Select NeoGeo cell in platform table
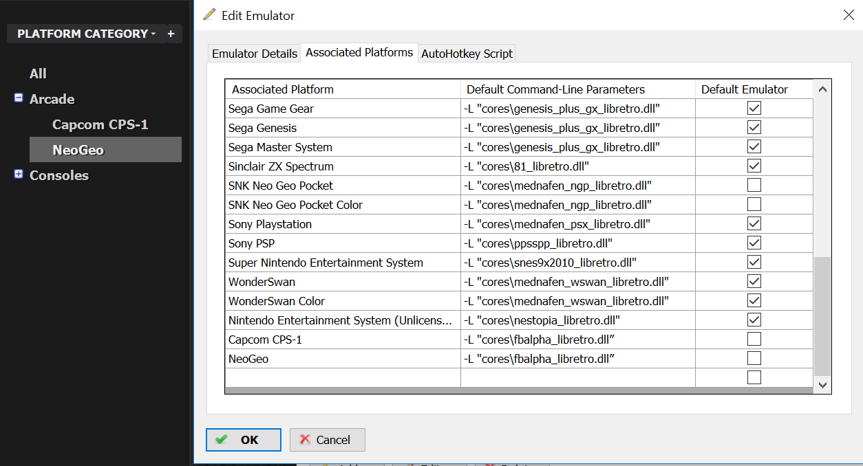 343,358
